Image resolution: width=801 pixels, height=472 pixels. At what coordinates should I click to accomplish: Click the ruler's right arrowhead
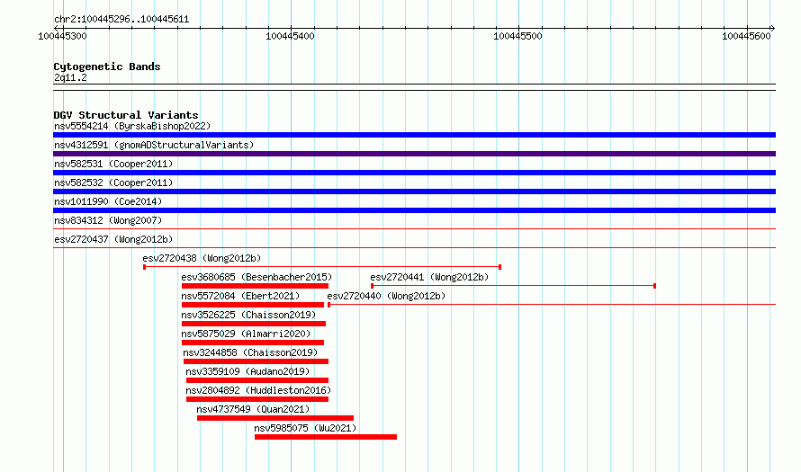(772, 28)
